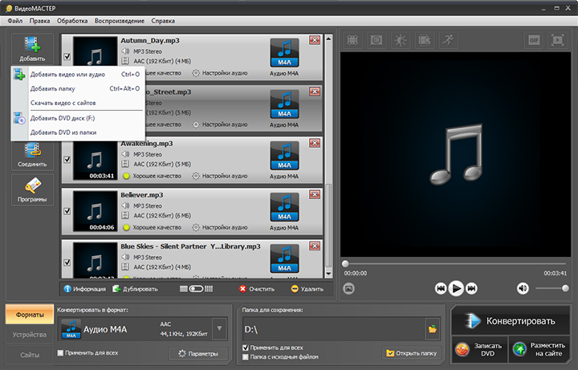
Task: Open Настройки аудио for Autumn_Day.mp3
Action: (x=220, y=73)
